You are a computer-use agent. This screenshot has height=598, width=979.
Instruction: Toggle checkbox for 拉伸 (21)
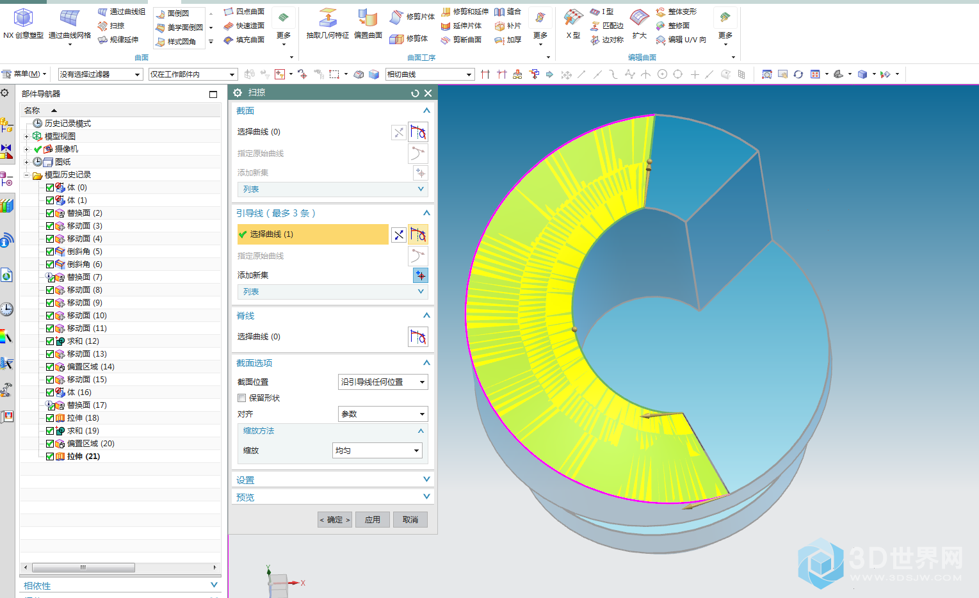pyautogui.click(x=50, y=457)
